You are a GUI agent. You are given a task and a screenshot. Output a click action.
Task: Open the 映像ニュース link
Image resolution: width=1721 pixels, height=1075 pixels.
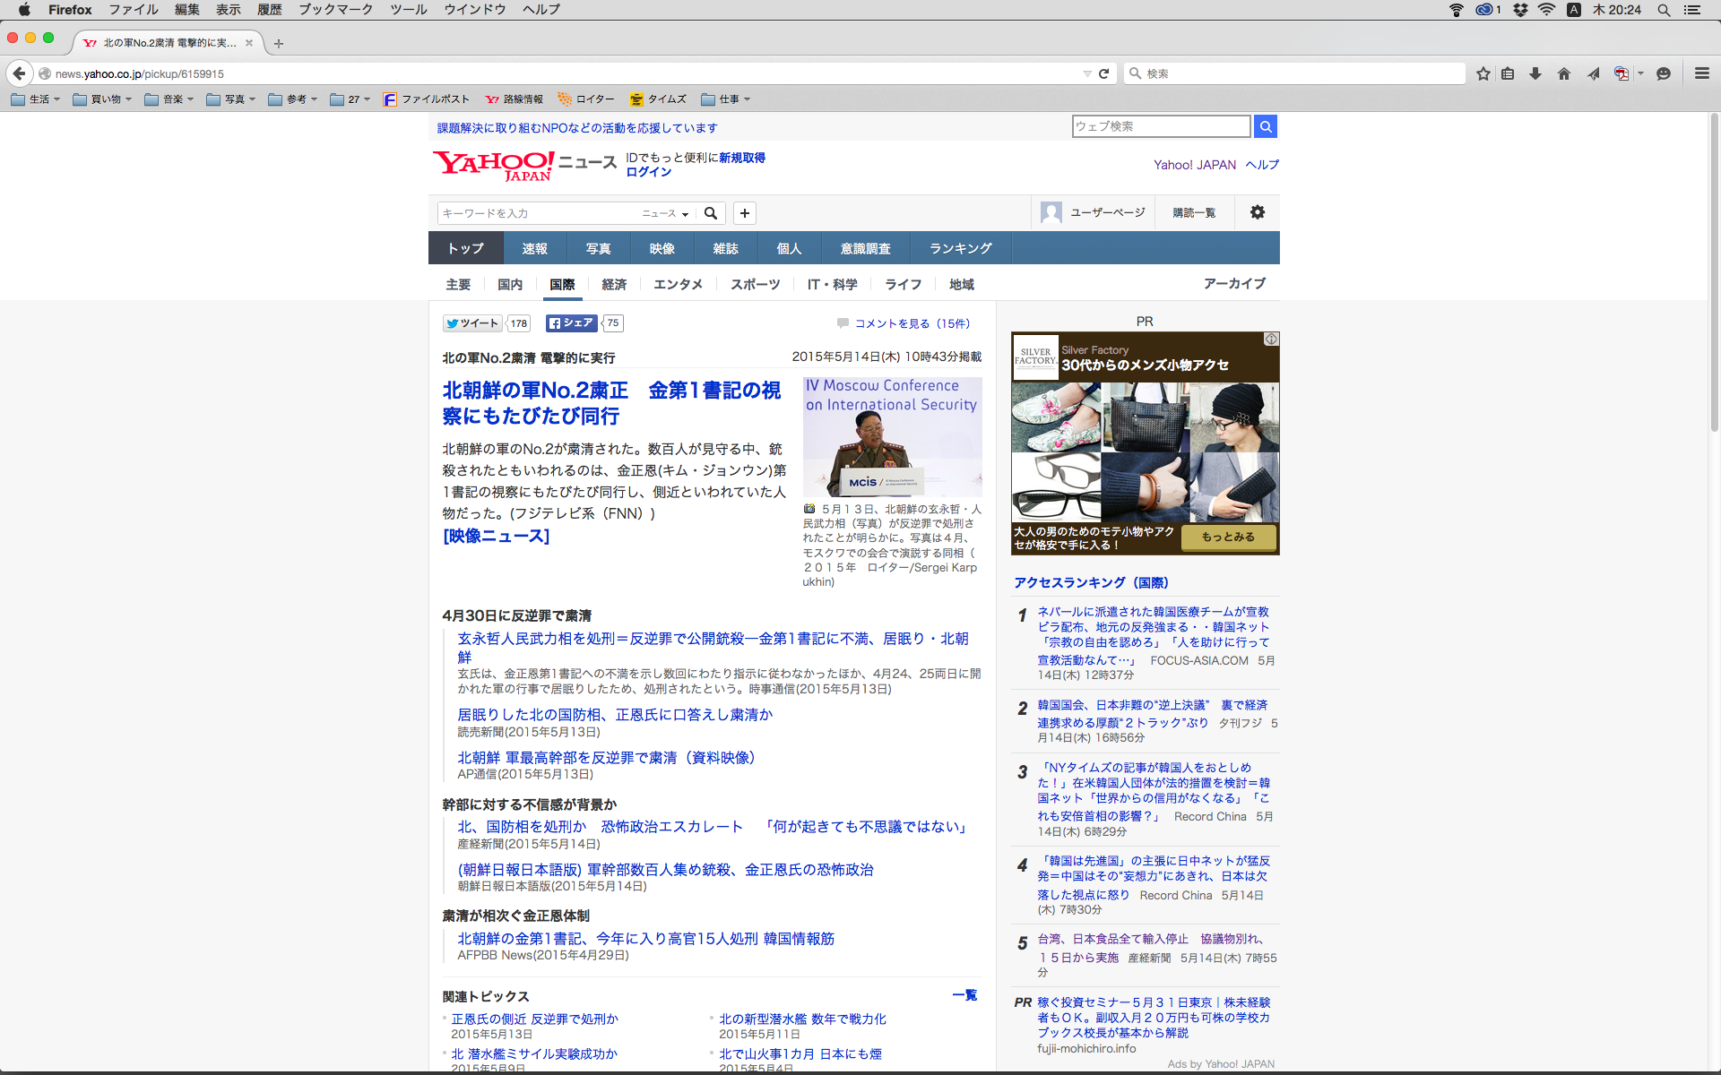[496, 536]
